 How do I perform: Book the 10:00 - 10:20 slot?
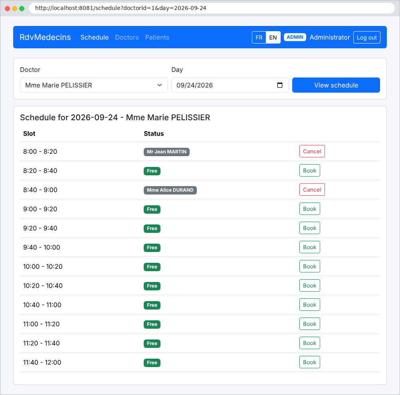point(309,266)
